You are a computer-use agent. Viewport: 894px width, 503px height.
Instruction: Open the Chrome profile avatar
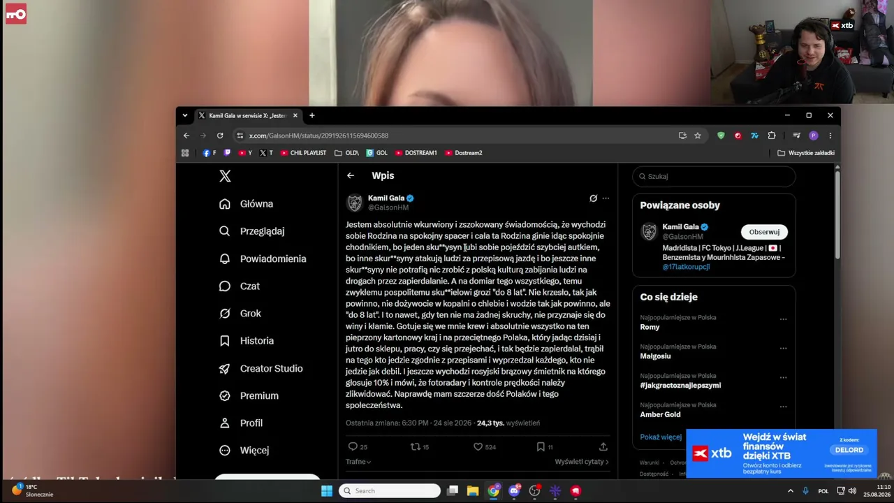[813, 136]
